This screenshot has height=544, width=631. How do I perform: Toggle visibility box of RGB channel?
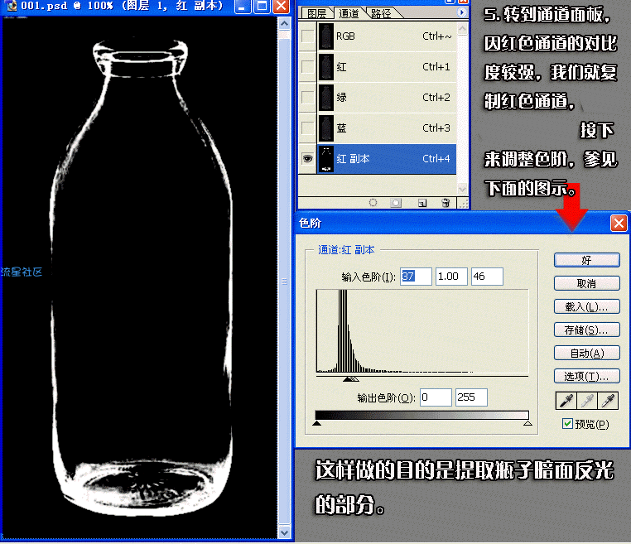click(307, 36)
